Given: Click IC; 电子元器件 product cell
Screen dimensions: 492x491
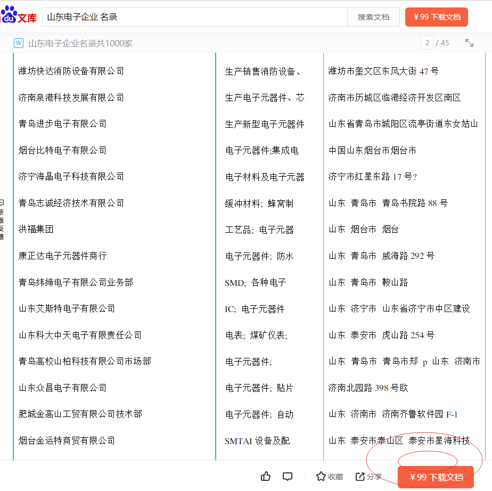Looking at the screenshot, I should 255,309.
